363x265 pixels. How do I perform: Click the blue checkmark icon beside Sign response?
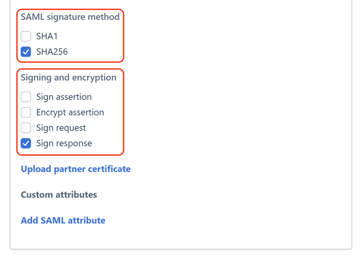click(26, 143)
